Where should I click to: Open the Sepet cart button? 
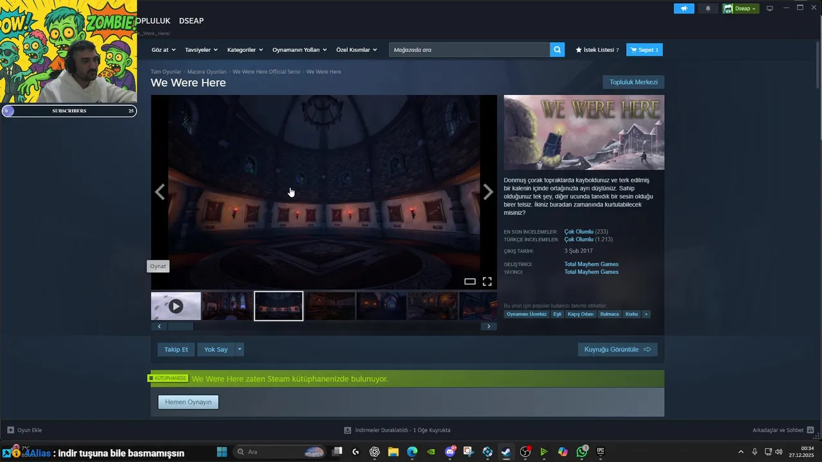click(x=644, y=49)
